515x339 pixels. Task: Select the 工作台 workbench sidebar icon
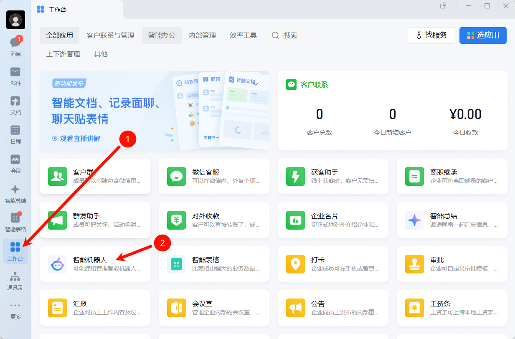[15, 251]
